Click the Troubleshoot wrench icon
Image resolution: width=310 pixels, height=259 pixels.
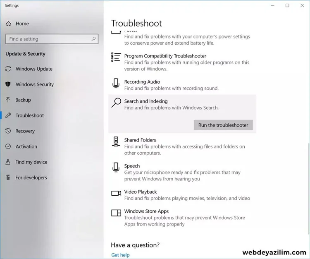point(8,115)
